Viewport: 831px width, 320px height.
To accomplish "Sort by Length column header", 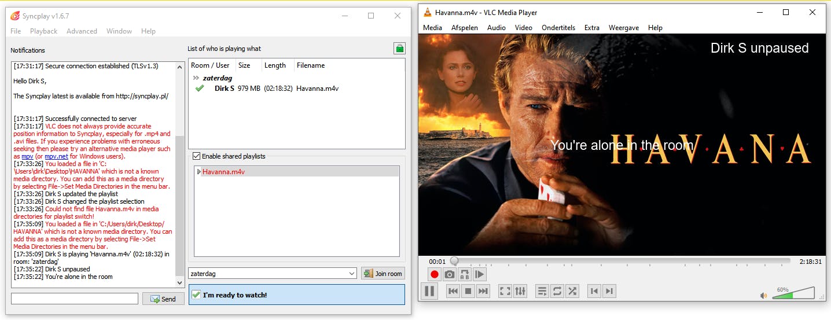I will (278, 65).
